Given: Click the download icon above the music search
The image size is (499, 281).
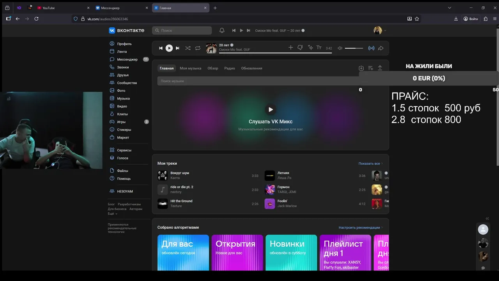Looking at the screenshot, I should 361,68.
